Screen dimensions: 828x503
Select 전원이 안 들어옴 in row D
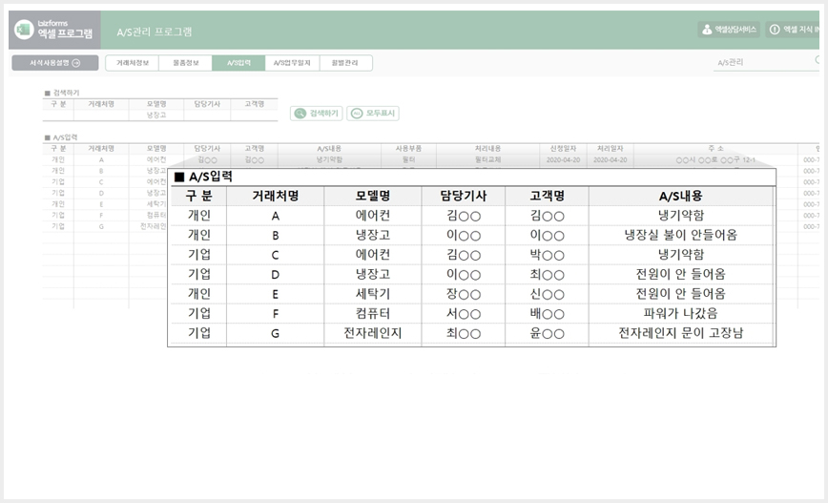681,274
